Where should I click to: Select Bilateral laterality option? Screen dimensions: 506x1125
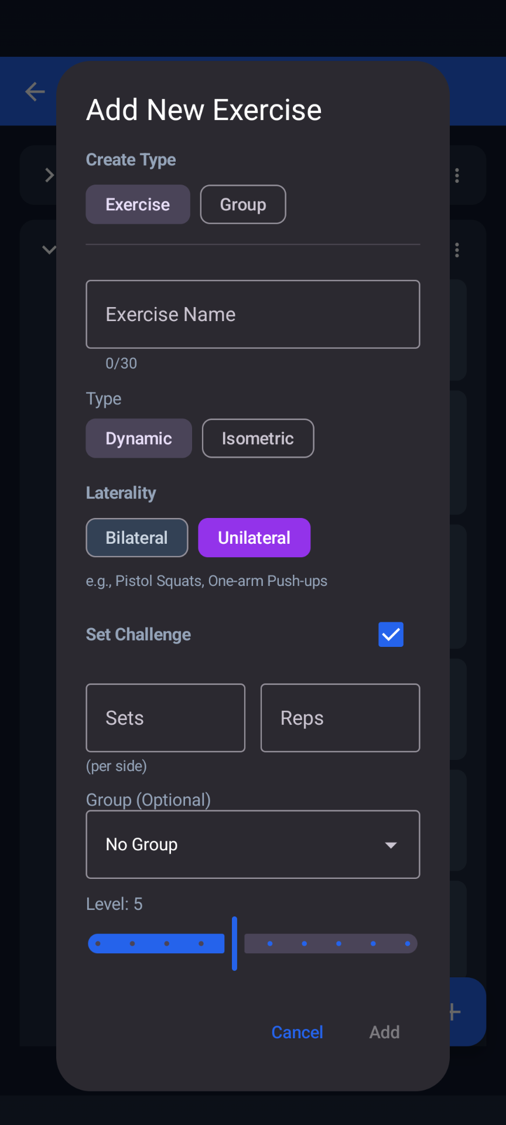point(137,538)
